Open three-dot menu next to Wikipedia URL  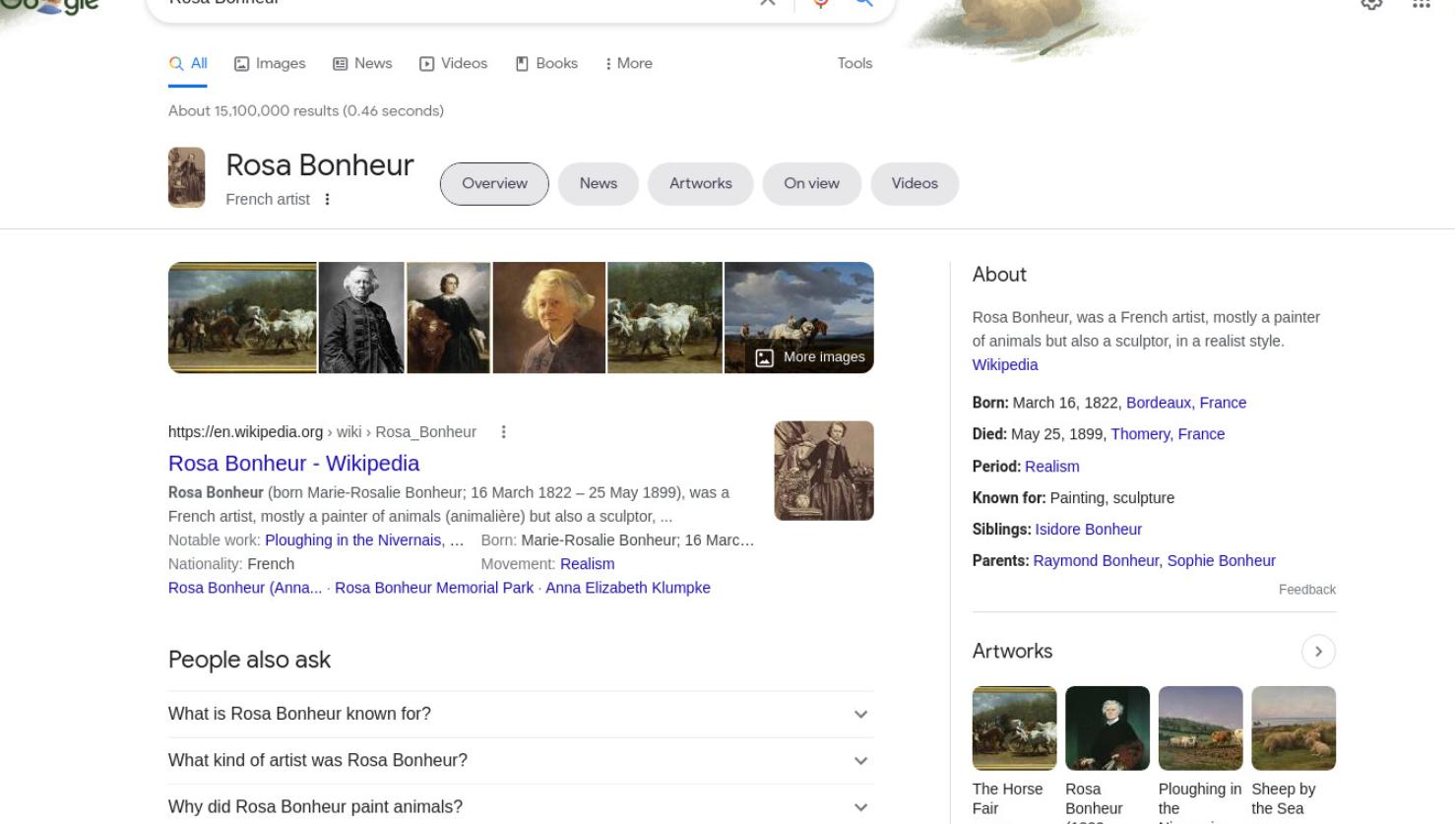(503, 431)
